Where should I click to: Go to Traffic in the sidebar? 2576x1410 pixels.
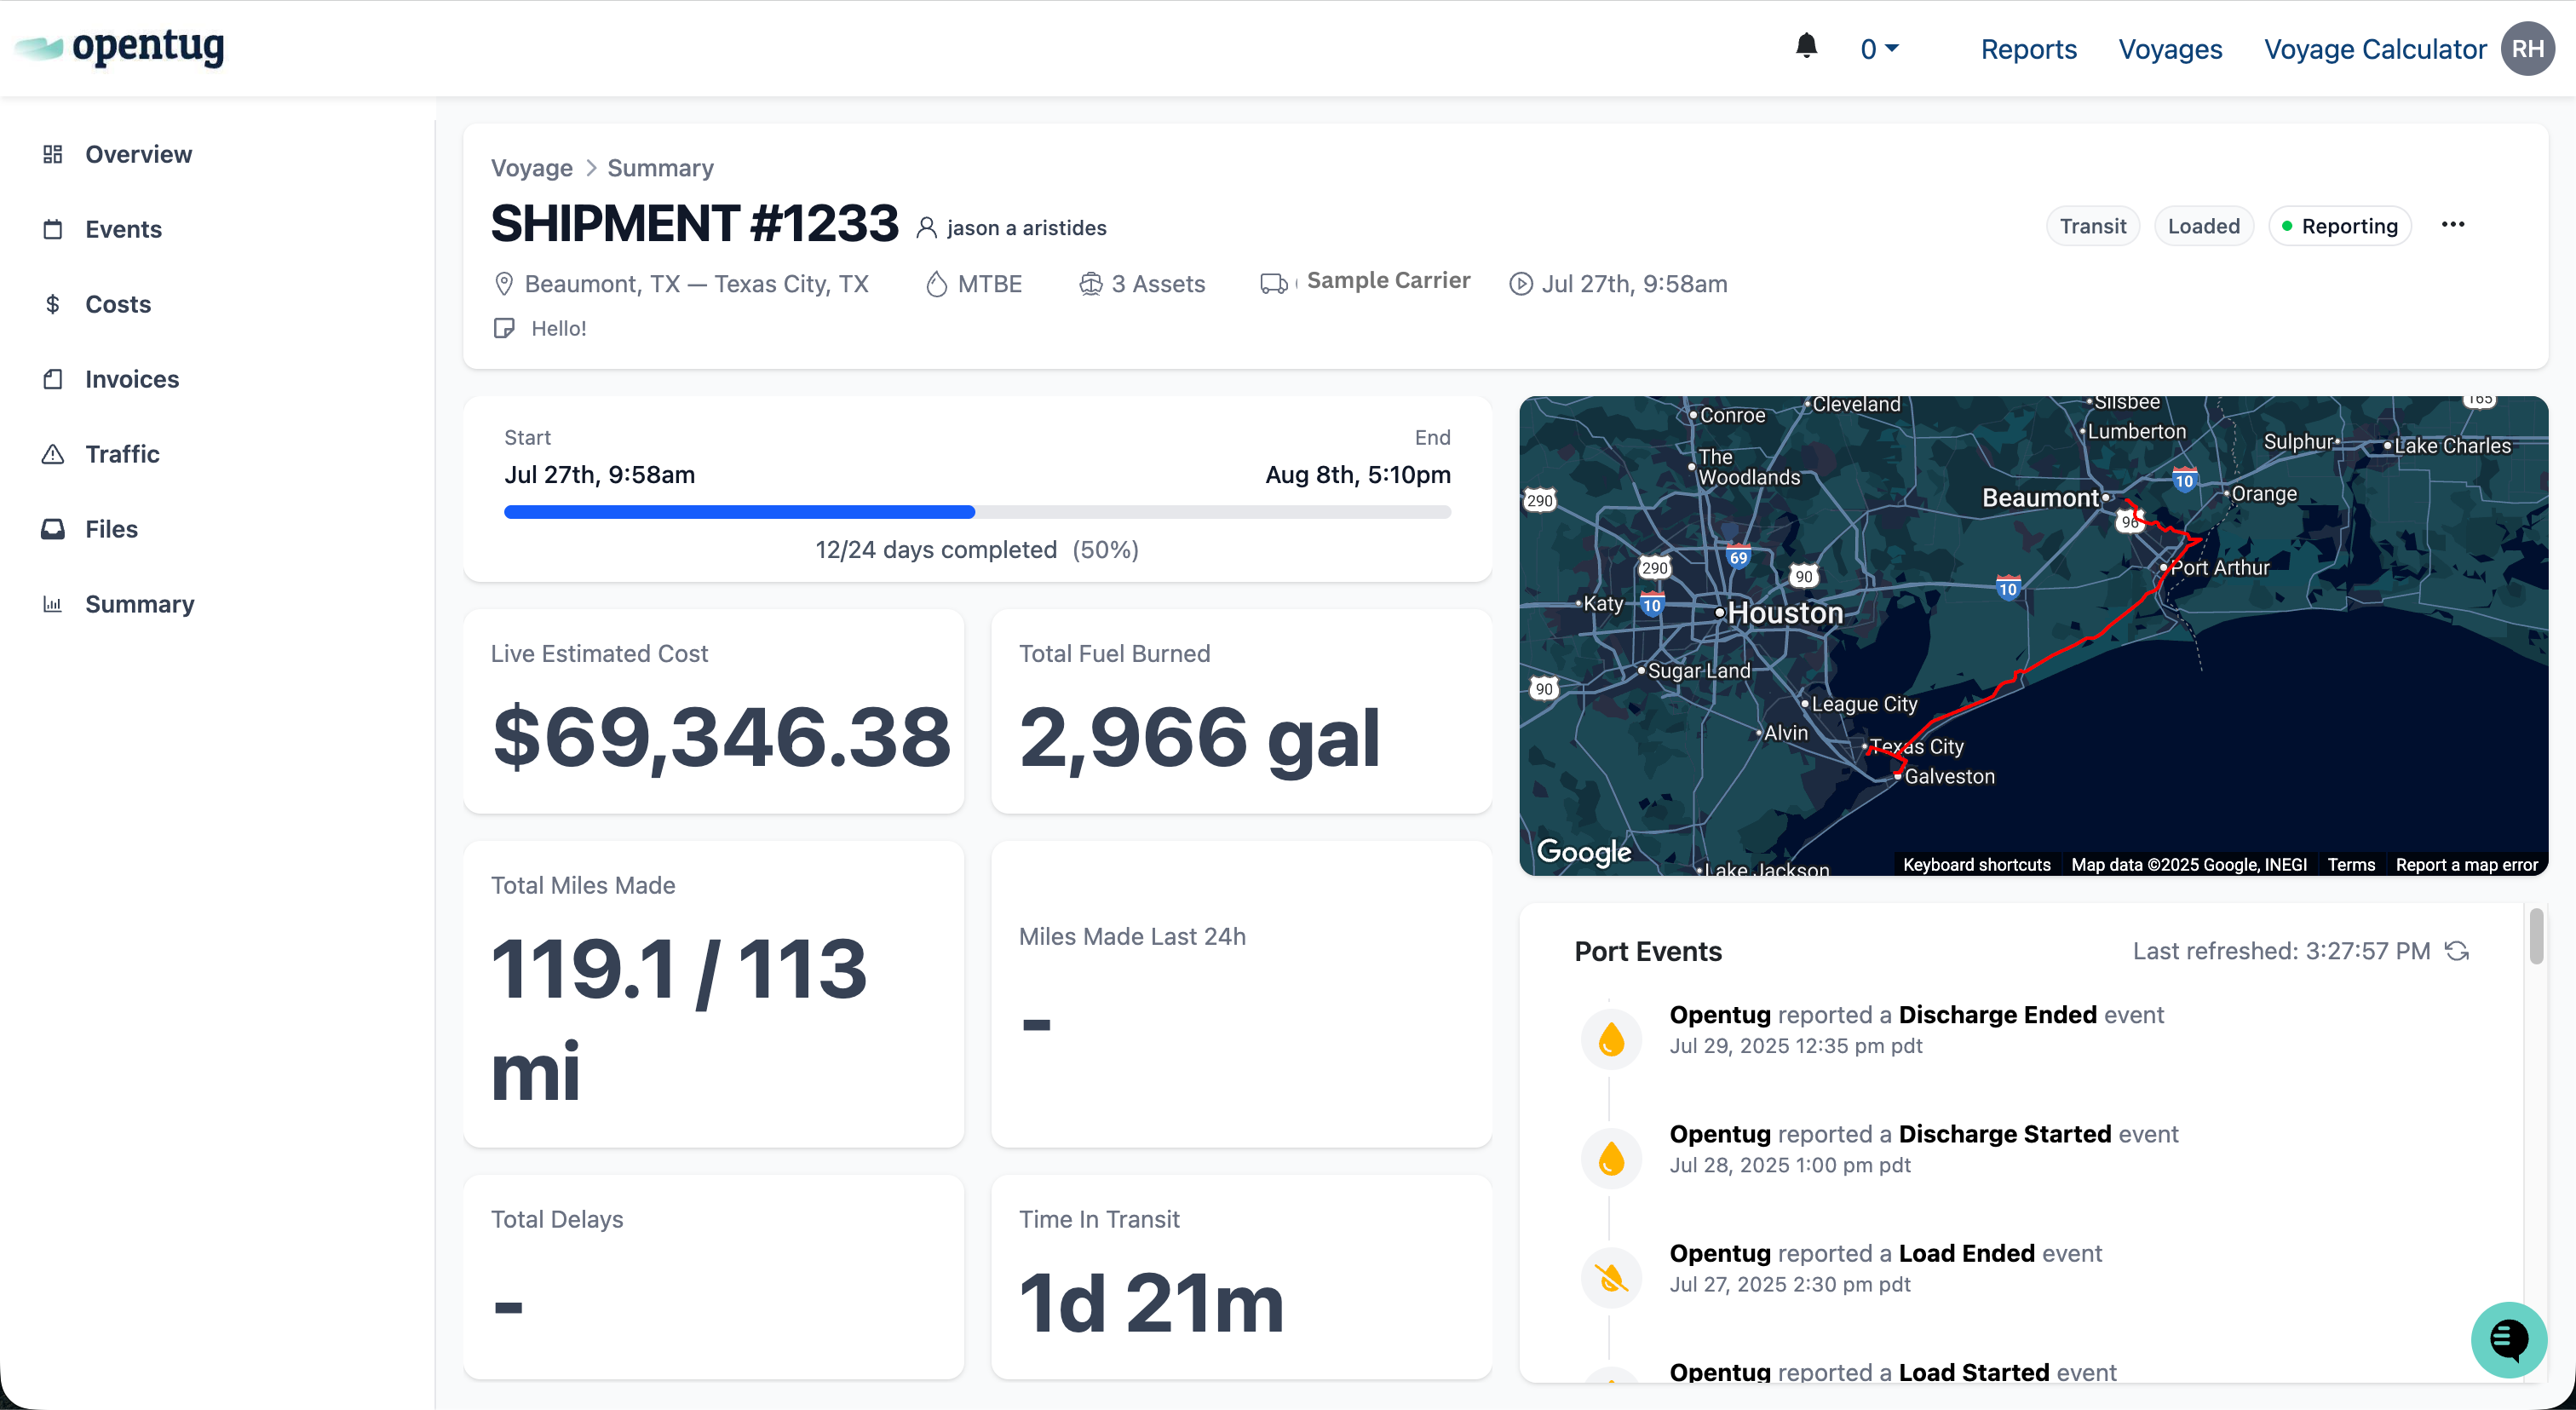(121, 454)
